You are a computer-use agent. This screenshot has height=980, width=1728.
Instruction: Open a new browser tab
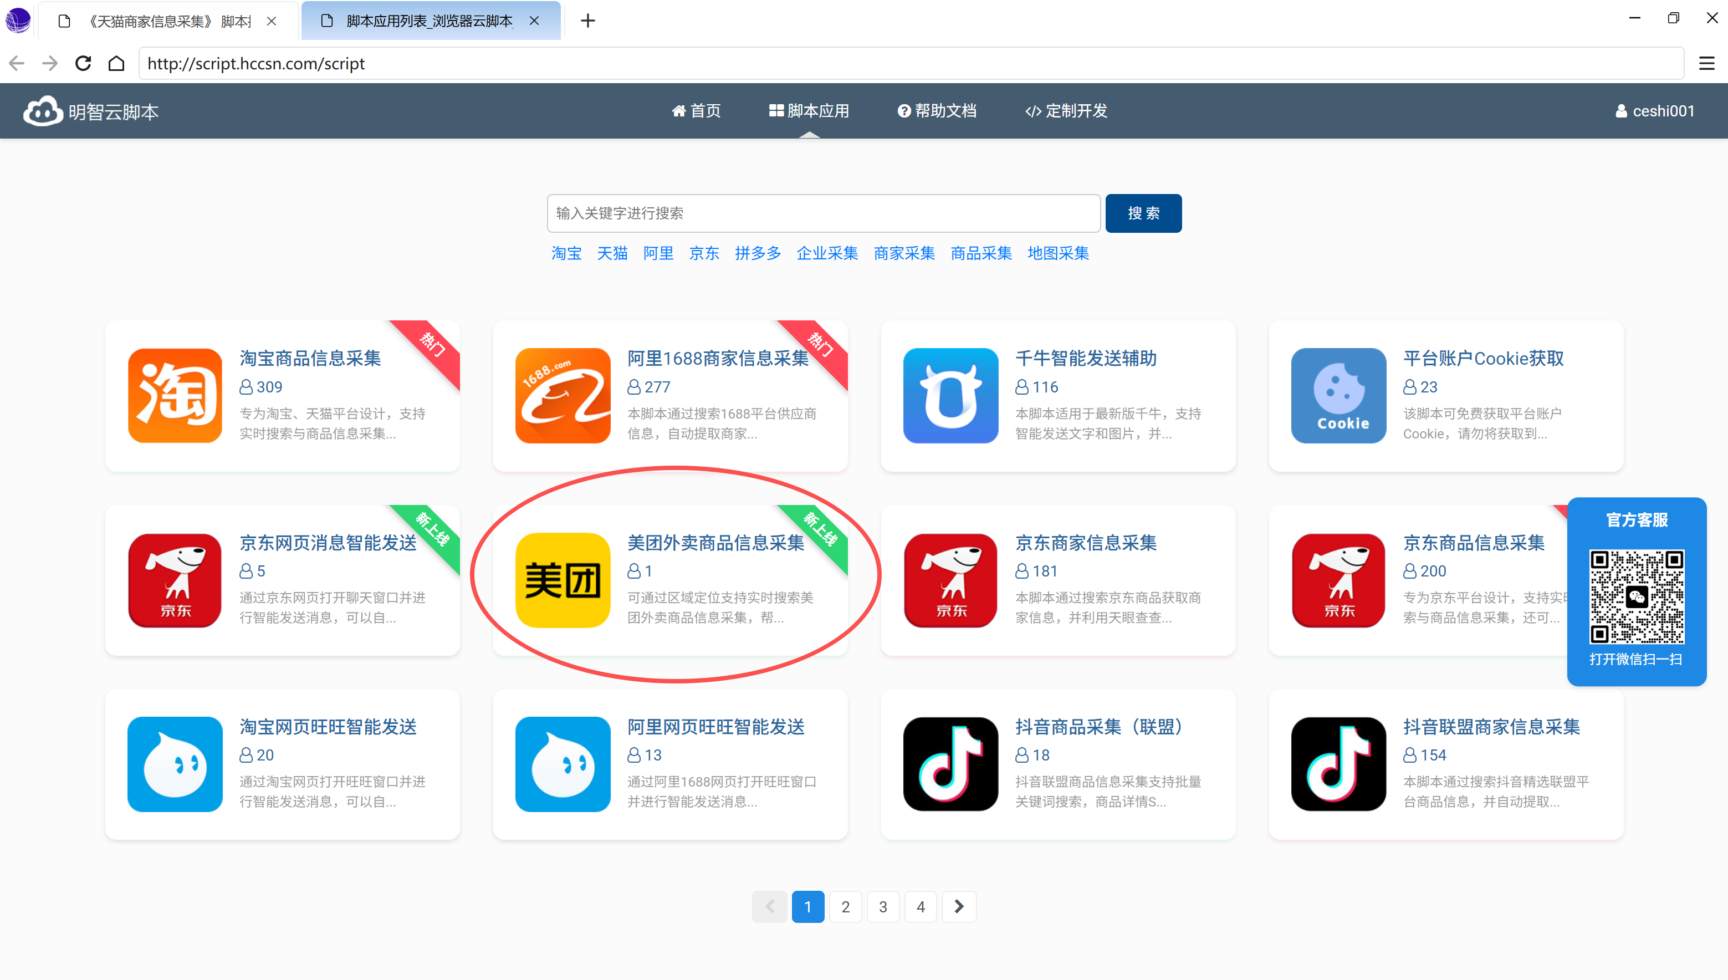coord(587,21)
